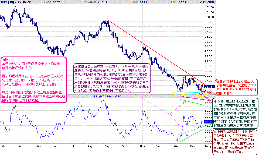Click the red note mentioning "LAST ENGULFING PATTERN"
The image size is (259, 159).
pyautogui.click(x=236, y=87)
